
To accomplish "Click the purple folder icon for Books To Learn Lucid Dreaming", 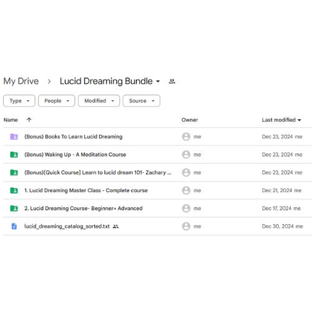I will tap(14, 137).
